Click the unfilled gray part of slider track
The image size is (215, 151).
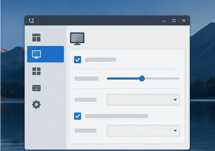[162, 78]
